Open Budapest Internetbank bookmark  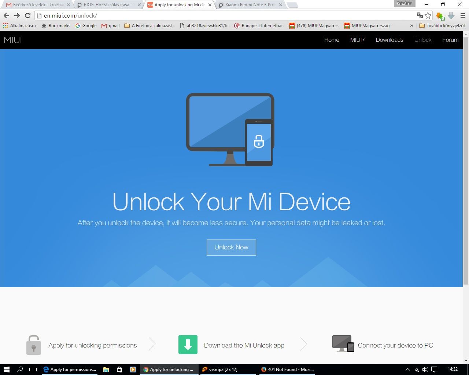[x=259, y=26]
